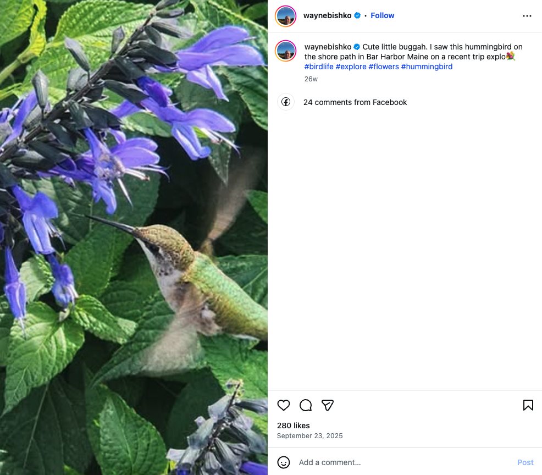This screenshot has width=542, height=475.
Task: View 24 comments from Facebook
Action: [x=355, y=102]
